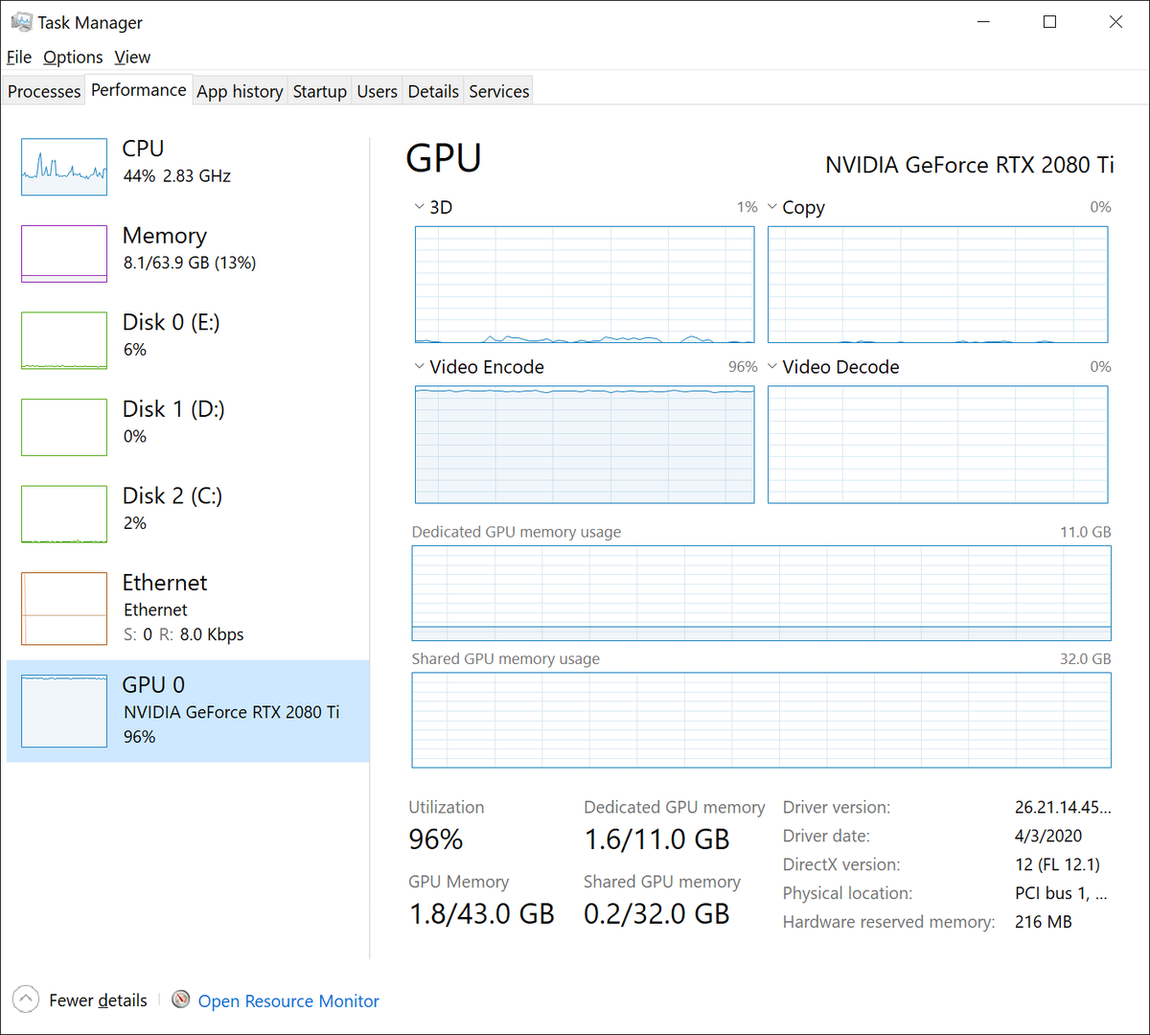
Task: Open the Disk 1 (D:) performance view
Action: pos(172,422)
